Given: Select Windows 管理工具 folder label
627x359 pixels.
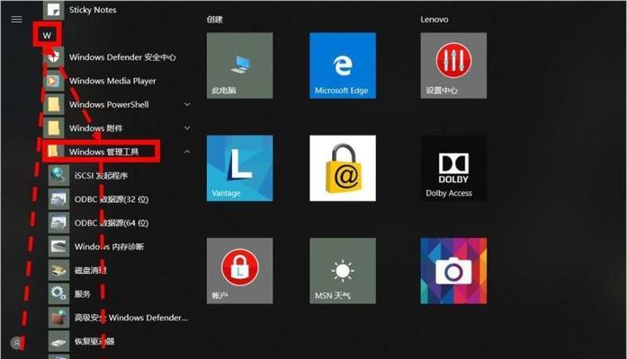Looking at the screenshot, I should [x=104, y=152].
